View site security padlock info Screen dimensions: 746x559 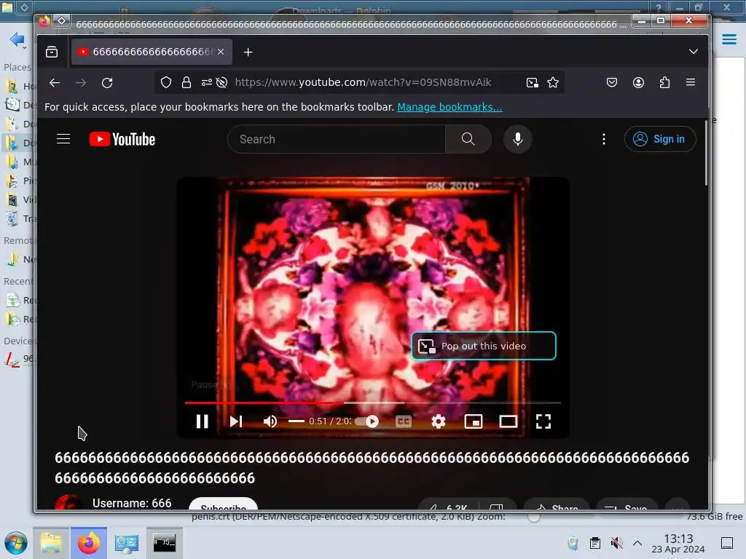(x=186, y=83)
